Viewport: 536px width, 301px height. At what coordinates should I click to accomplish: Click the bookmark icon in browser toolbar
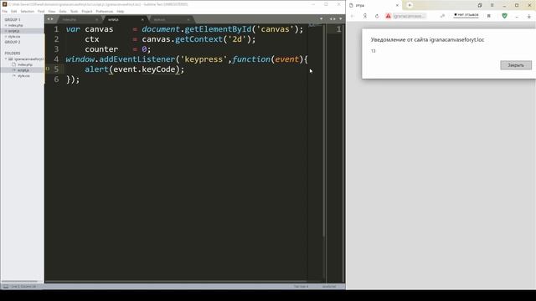489,16
